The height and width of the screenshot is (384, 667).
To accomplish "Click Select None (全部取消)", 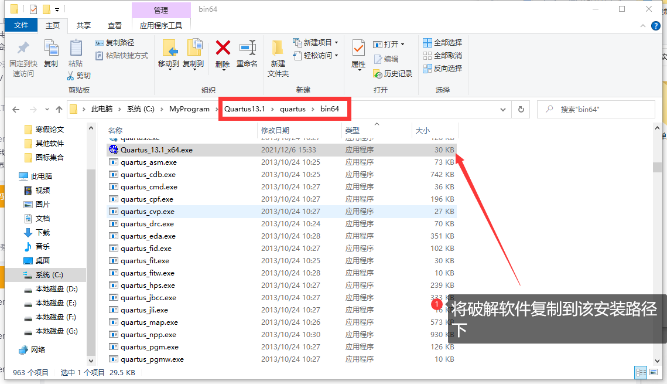I will pyautogui.click(x=442, y=55).
